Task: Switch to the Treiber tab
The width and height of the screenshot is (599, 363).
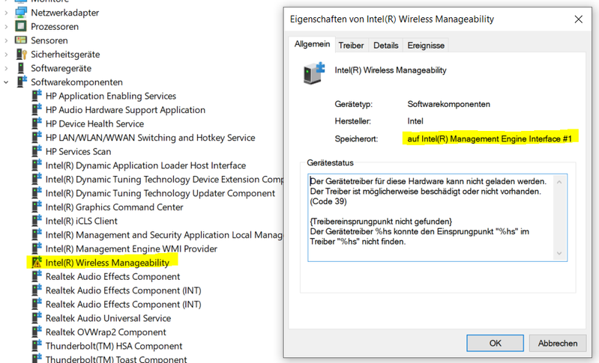Action: [x=351, y=46]
